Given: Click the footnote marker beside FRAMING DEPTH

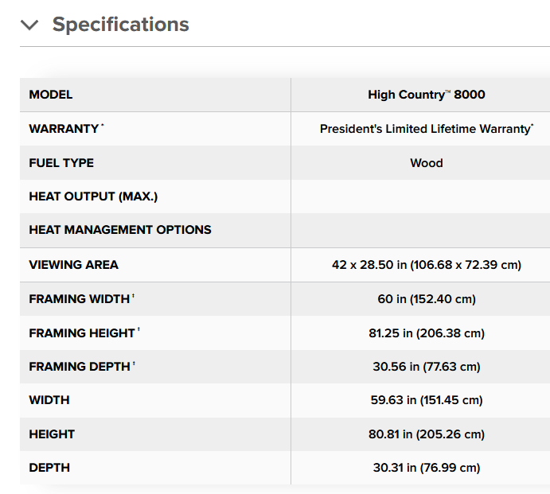Looking at the screenshot, I should [134, 364].
